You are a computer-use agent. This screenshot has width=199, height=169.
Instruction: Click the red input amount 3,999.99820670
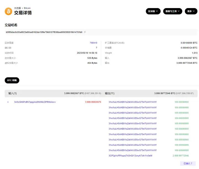pyautogui.click(x=93, y=102)
